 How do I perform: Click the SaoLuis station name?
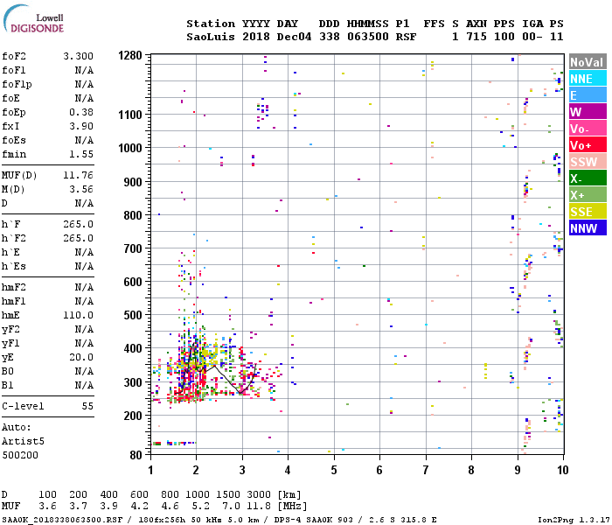coord(211,37)
